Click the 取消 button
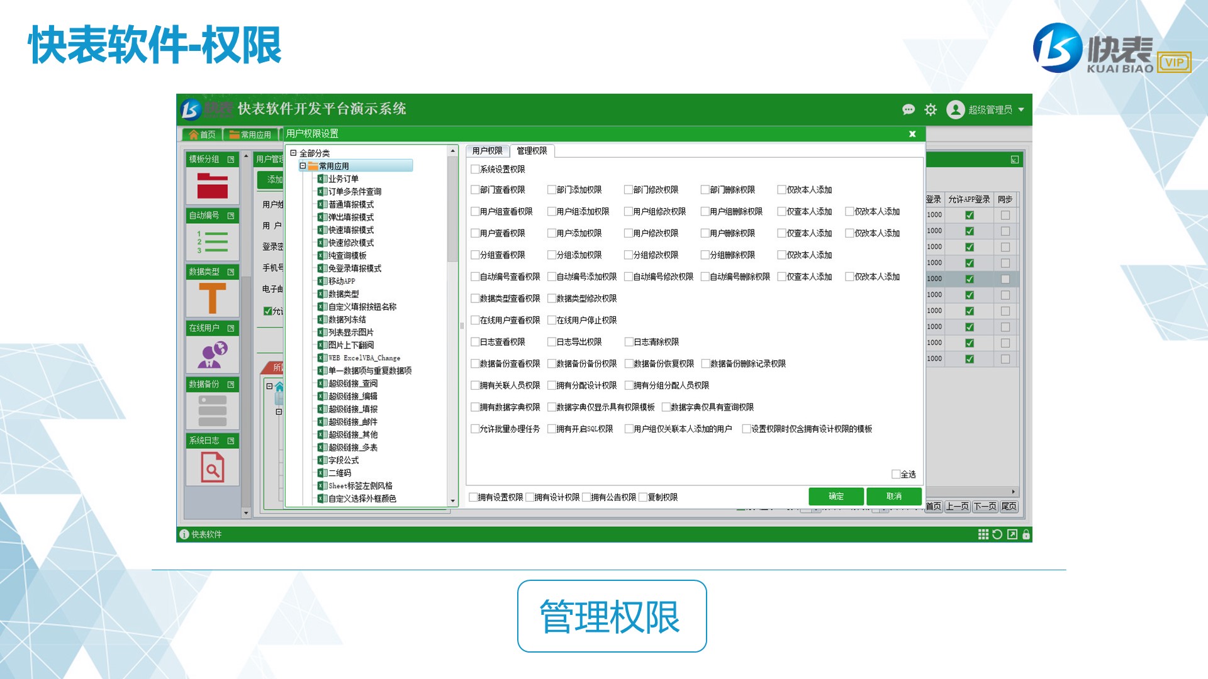 894,497
